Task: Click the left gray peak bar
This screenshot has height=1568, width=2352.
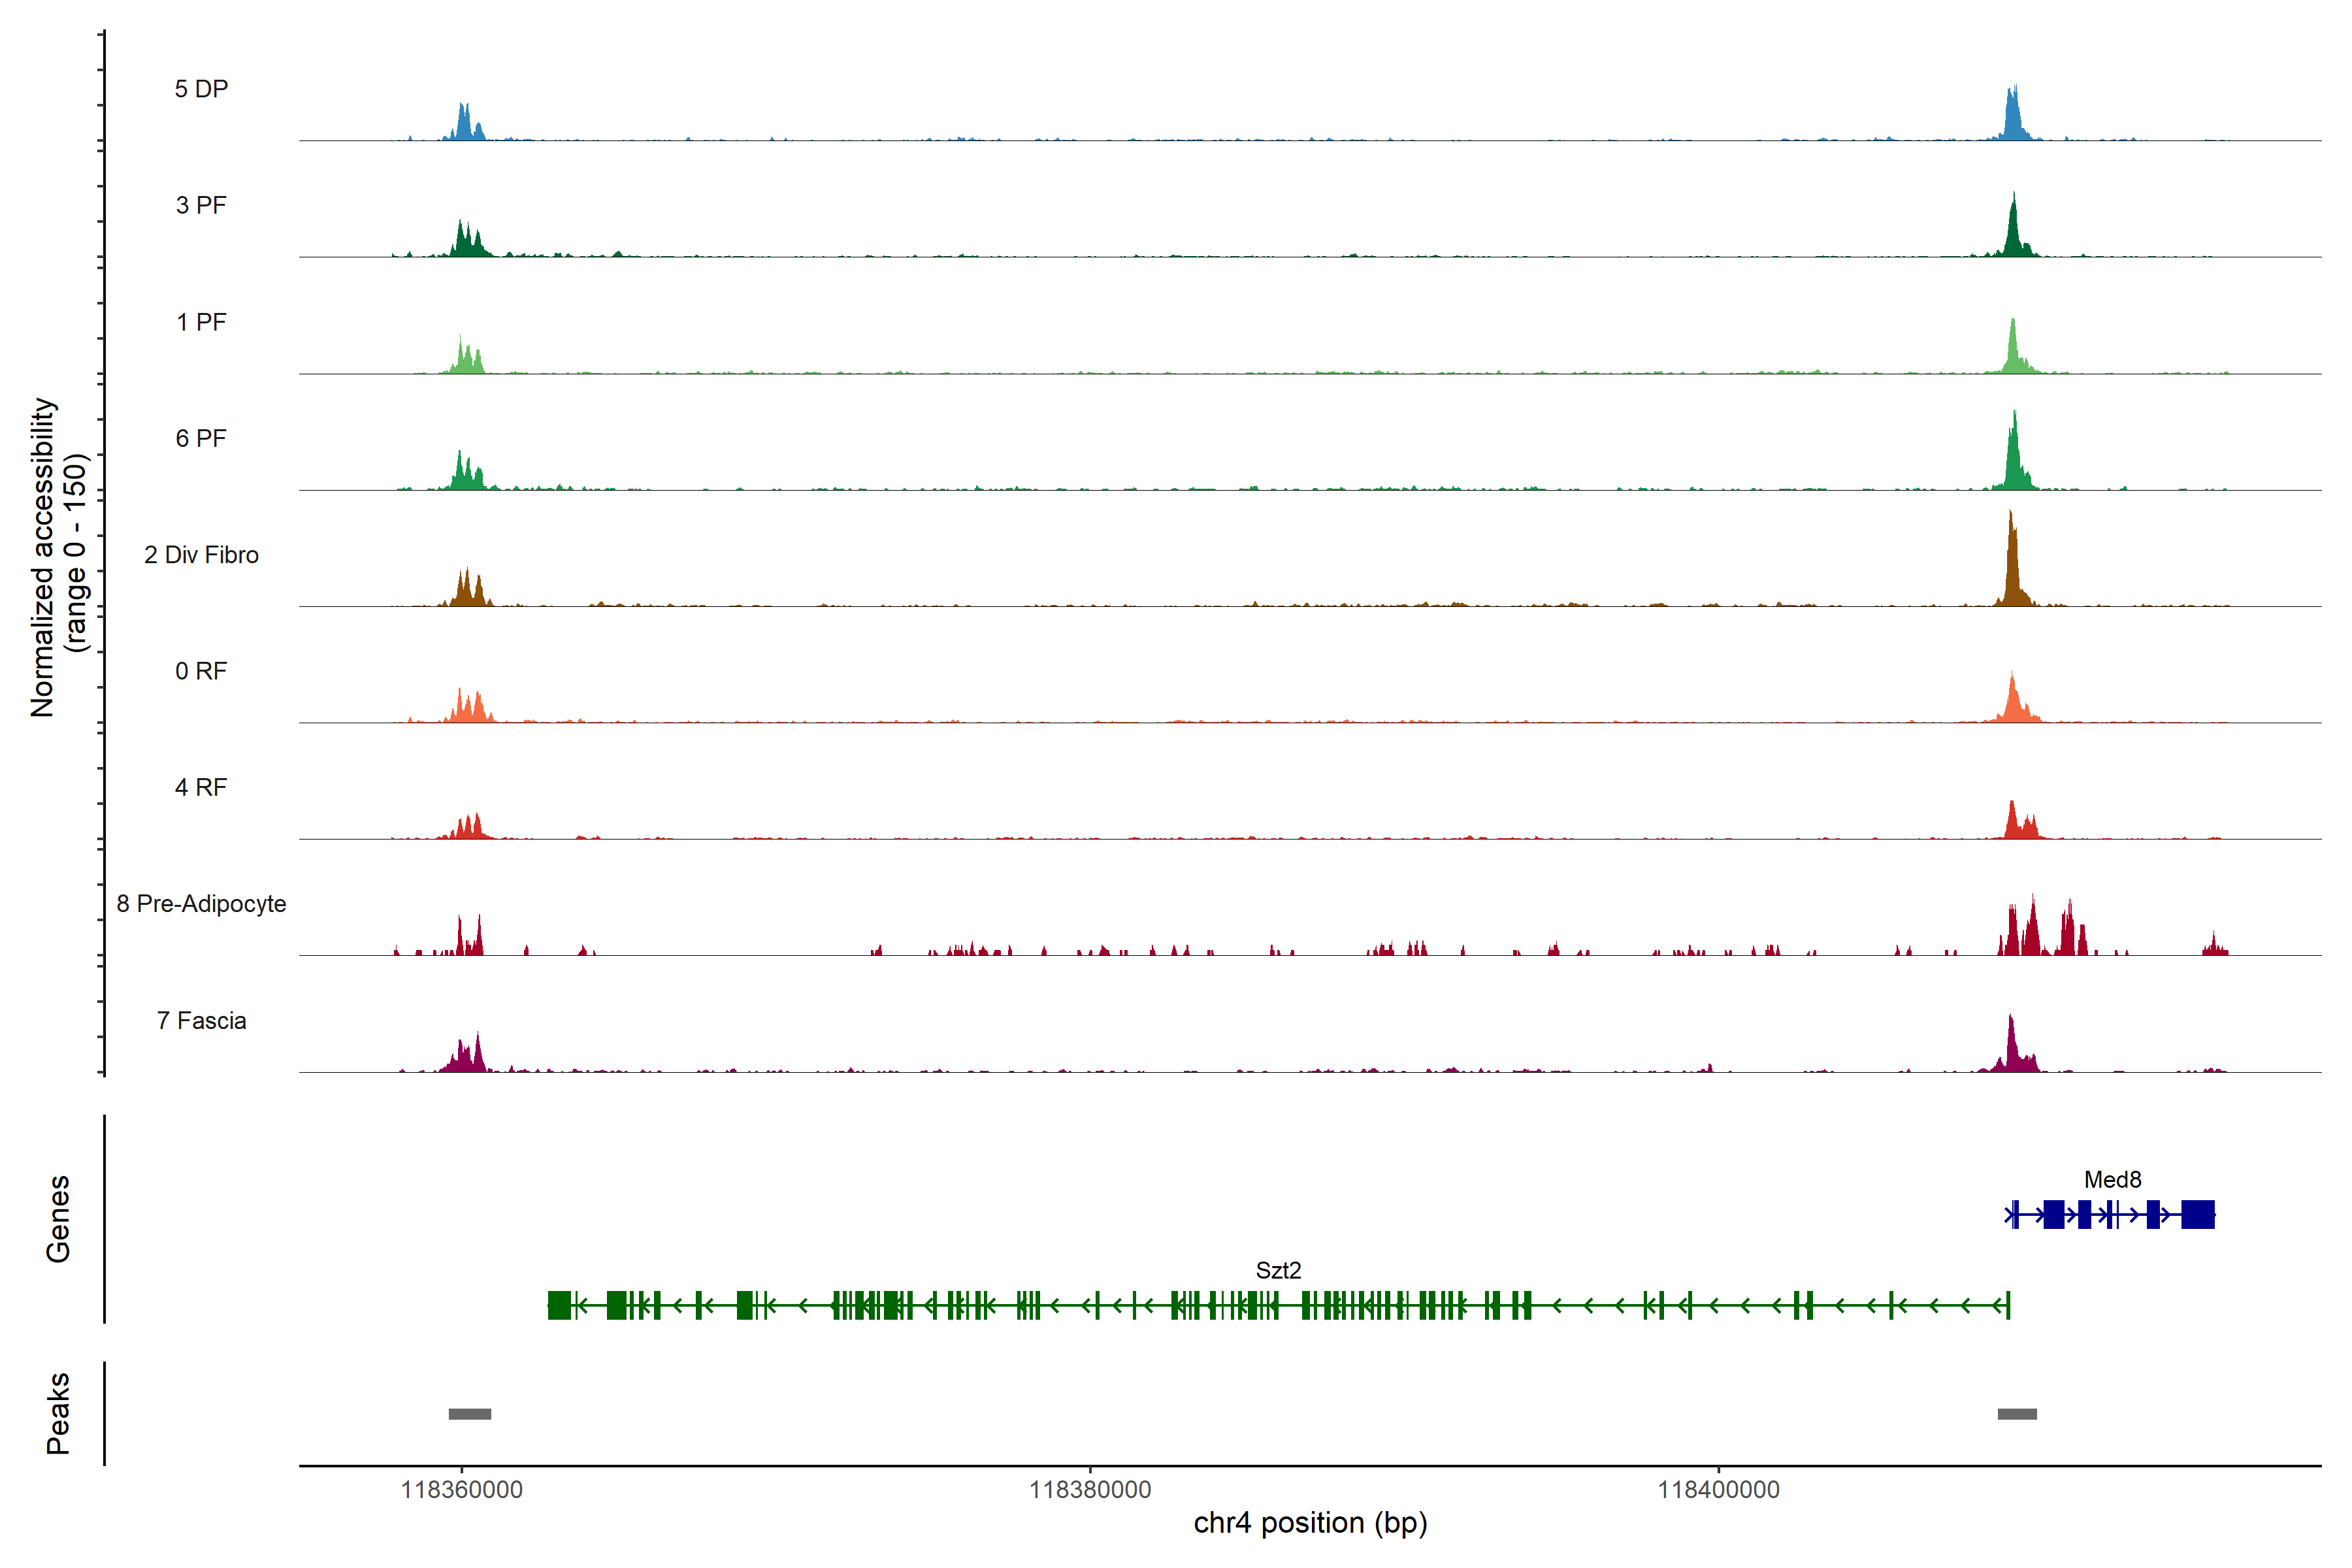Action: click(470, 1414)
